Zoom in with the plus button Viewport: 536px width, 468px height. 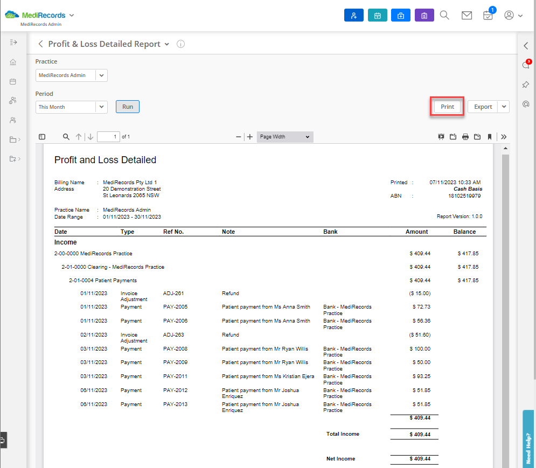click(x=250, y=137)
